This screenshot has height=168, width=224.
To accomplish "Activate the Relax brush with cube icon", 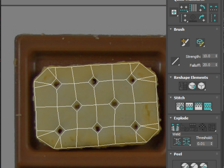I will (x=200, y=42).
